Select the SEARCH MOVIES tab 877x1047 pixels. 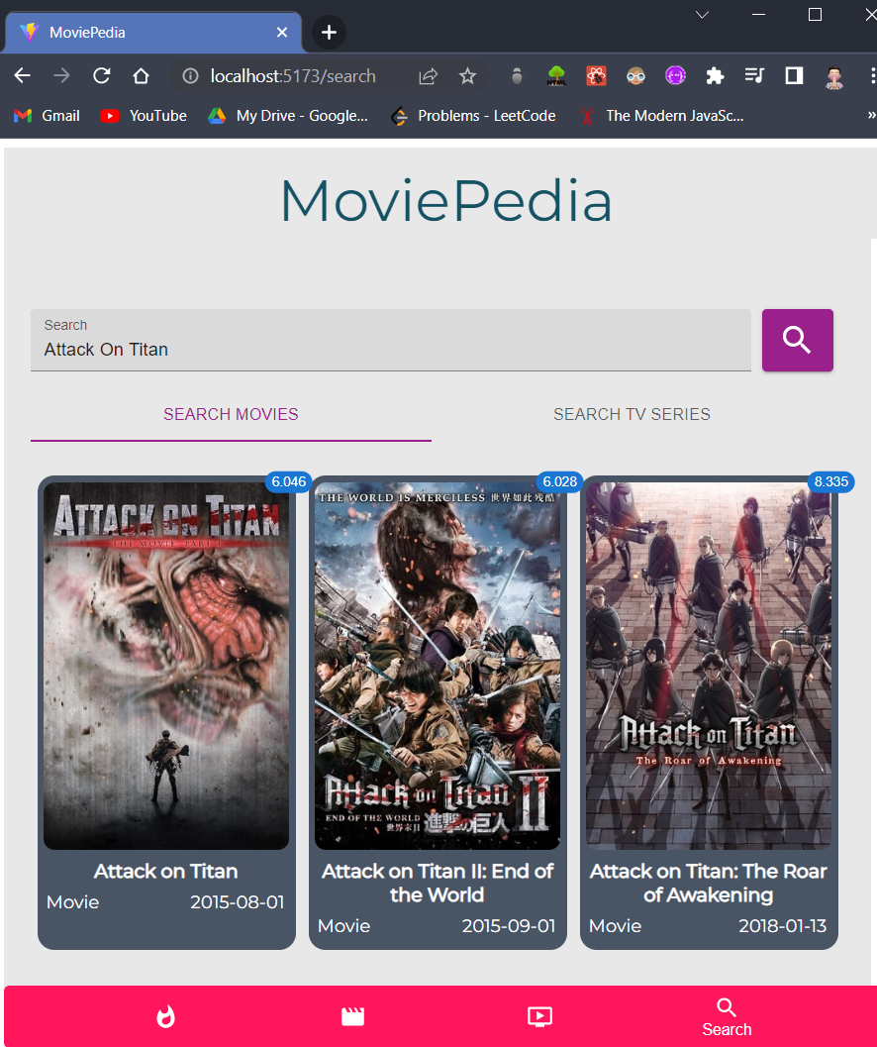tap(231, 414)
